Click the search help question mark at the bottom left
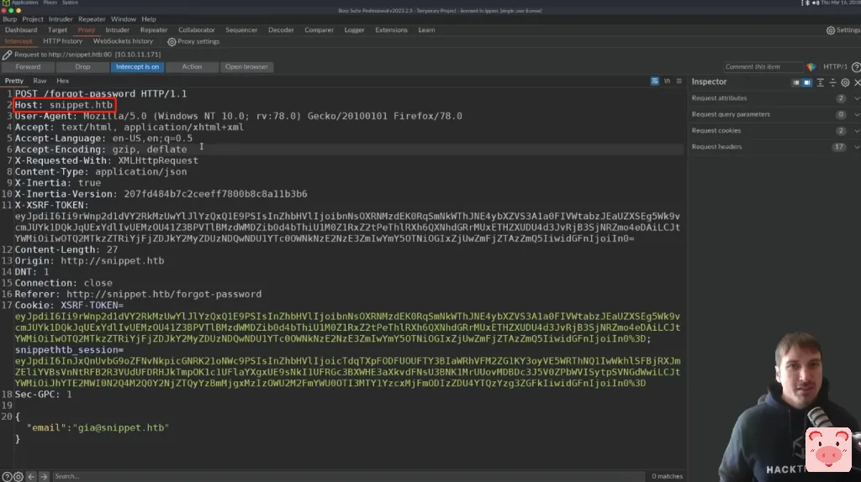Screen dimensions: 861x482 [7, 476]
